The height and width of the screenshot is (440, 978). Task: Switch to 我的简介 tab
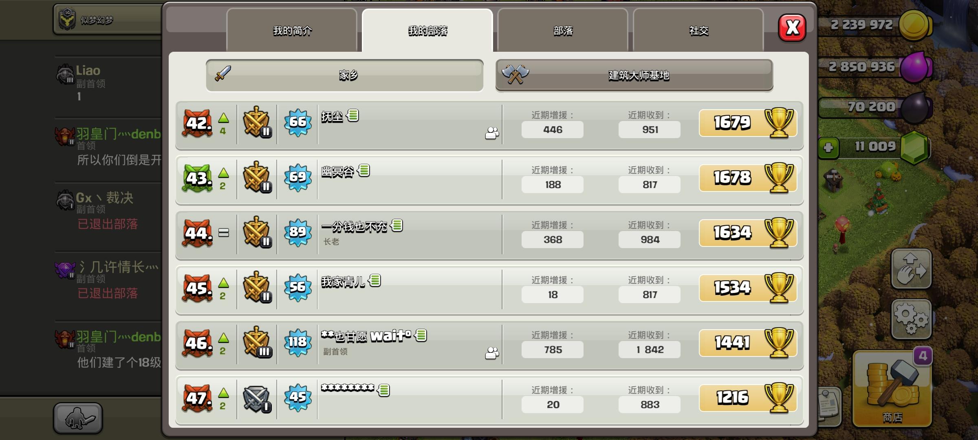(292, 31)
